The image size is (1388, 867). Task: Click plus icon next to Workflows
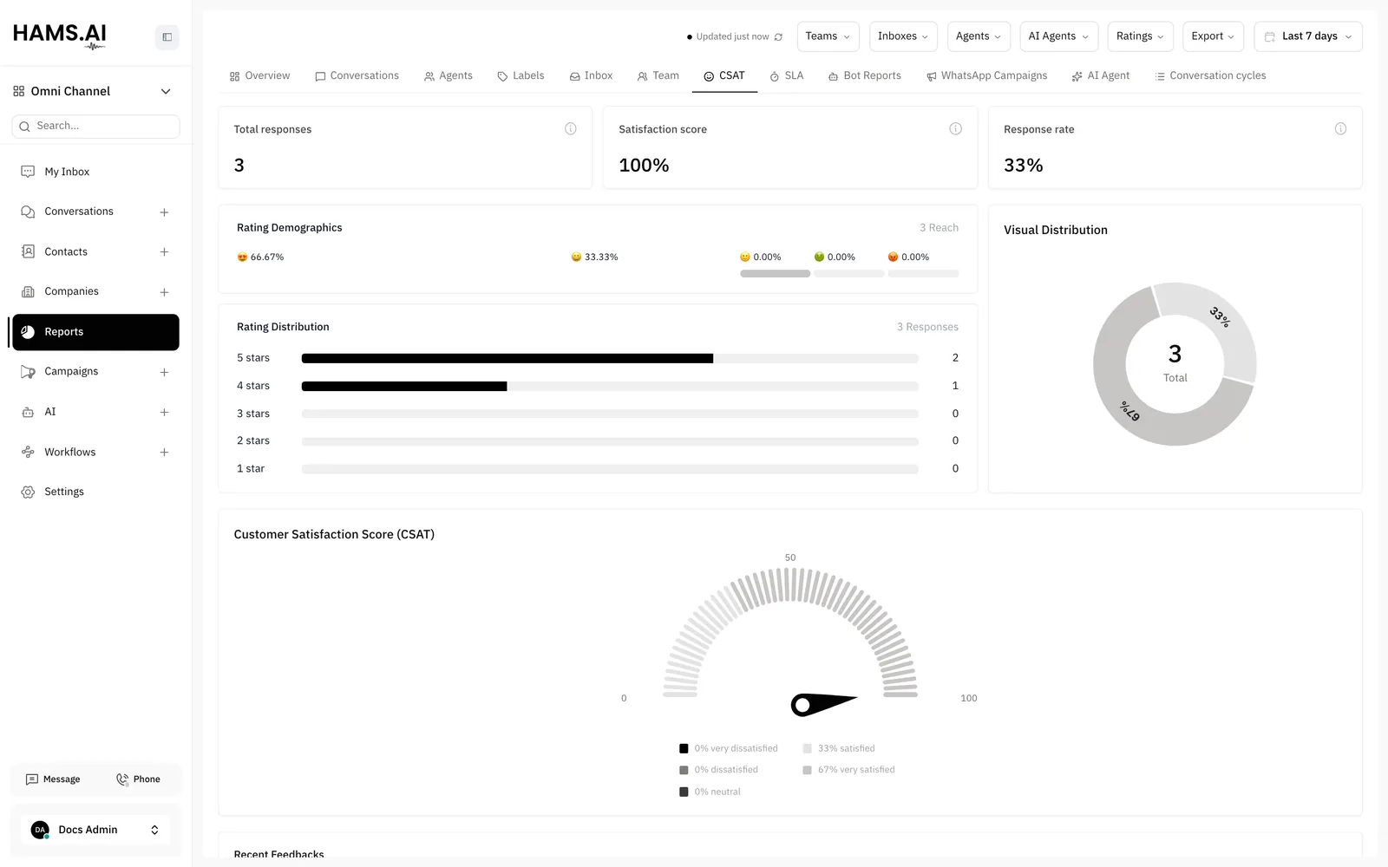pyautogui.click(x=164, y=453)
